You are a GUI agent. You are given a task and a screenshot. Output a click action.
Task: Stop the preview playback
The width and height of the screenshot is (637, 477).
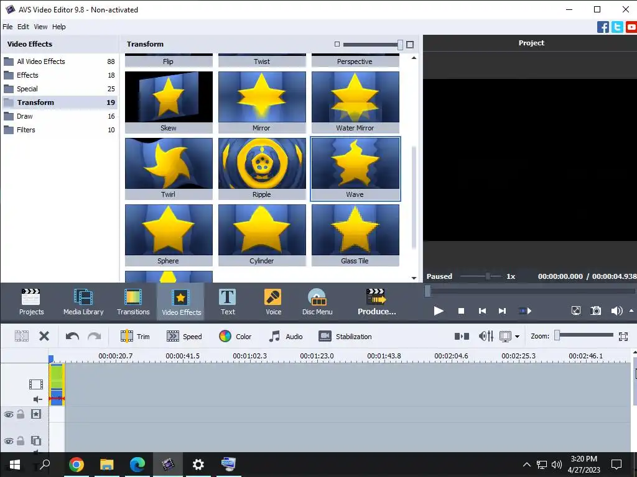(x=461, y=311)
